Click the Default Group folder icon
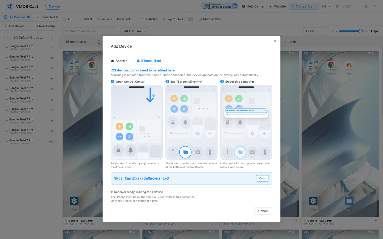 [x=16, y=37]
